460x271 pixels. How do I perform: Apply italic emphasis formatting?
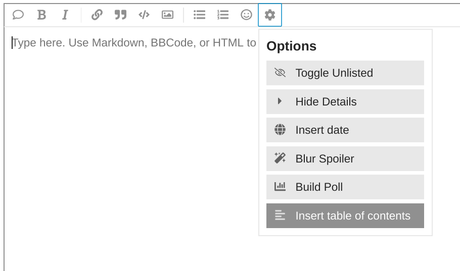pos(65,15)
